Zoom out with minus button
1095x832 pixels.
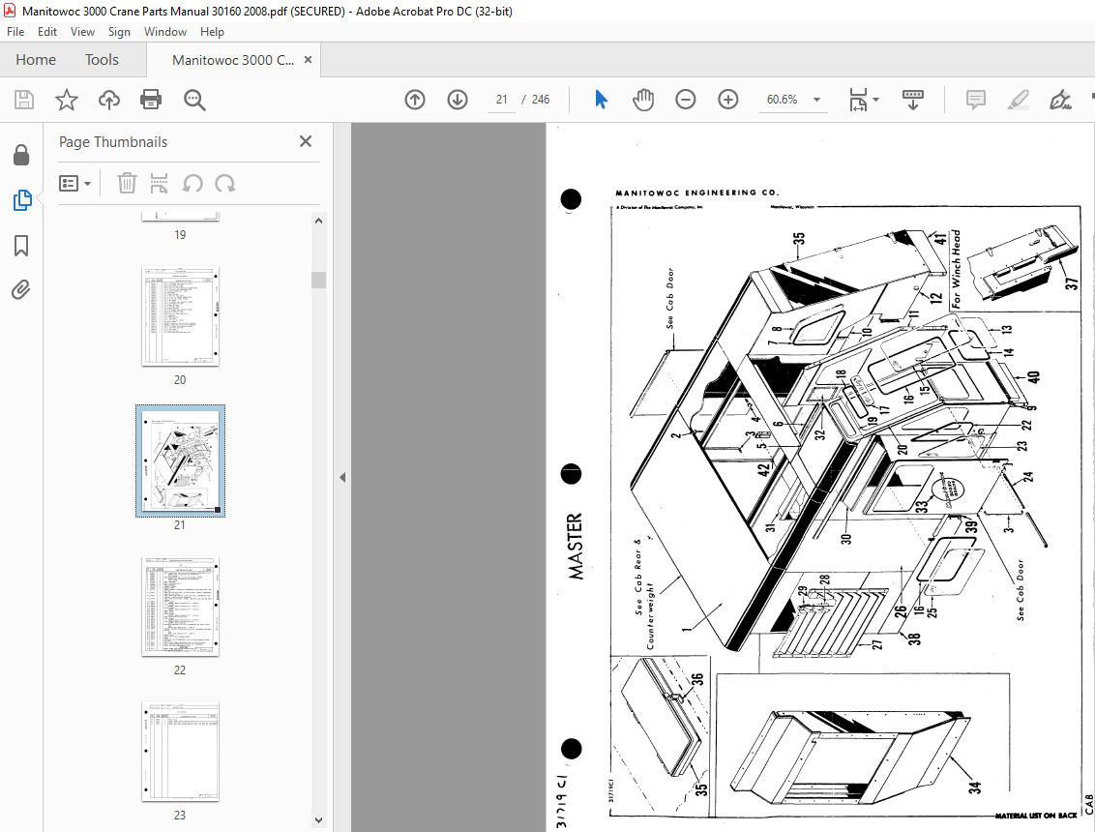click(x=686, y=100)
